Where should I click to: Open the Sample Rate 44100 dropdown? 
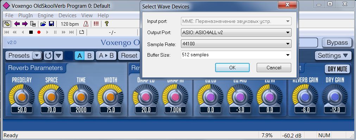(x=236, y=44)
